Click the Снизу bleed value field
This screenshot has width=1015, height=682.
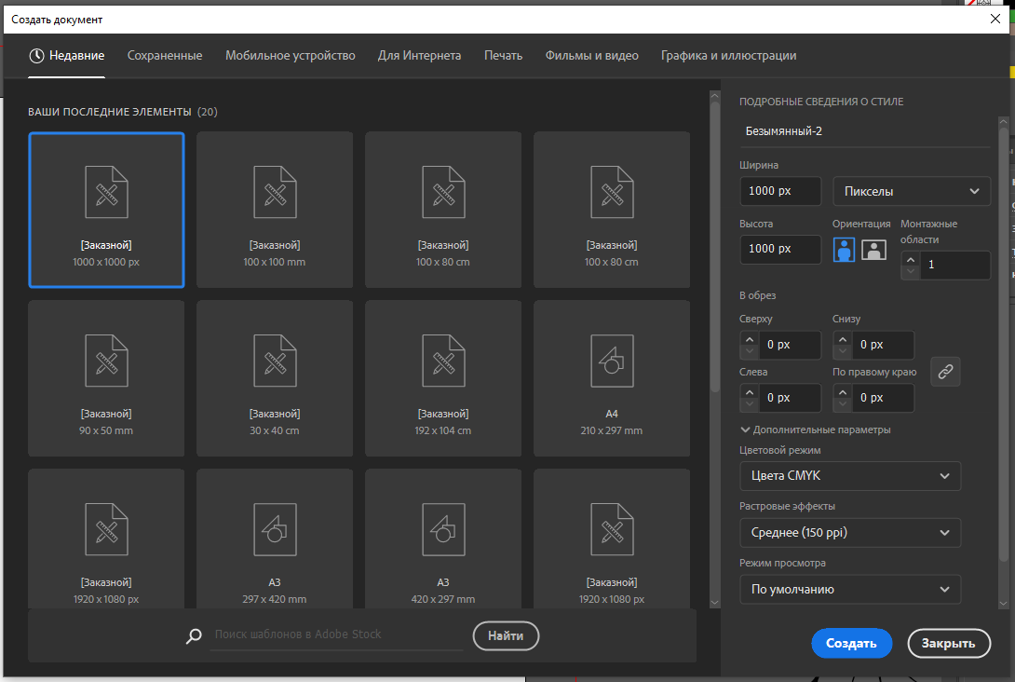882,345
